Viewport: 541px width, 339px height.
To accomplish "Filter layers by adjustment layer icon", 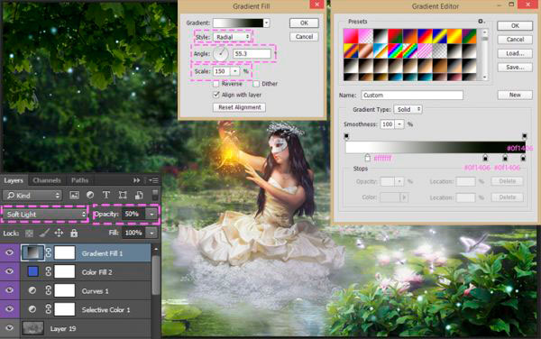I will pos(90,195).
